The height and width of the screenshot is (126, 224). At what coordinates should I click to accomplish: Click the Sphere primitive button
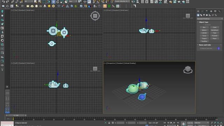pos(204,30)
